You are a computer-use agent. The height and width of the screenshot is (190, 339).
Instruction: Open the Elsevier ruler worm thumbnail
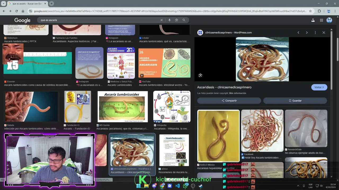pyautogui.click(x=38, y=63)
